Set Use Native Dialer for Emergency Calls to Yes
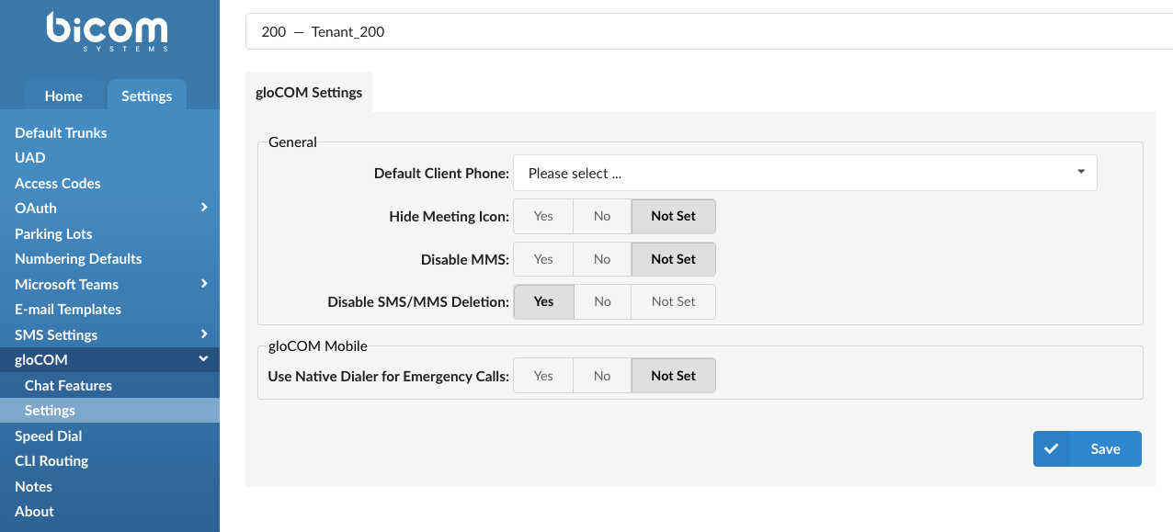The height and width of the screenshot is (532, 1173). tap(542, 375)
